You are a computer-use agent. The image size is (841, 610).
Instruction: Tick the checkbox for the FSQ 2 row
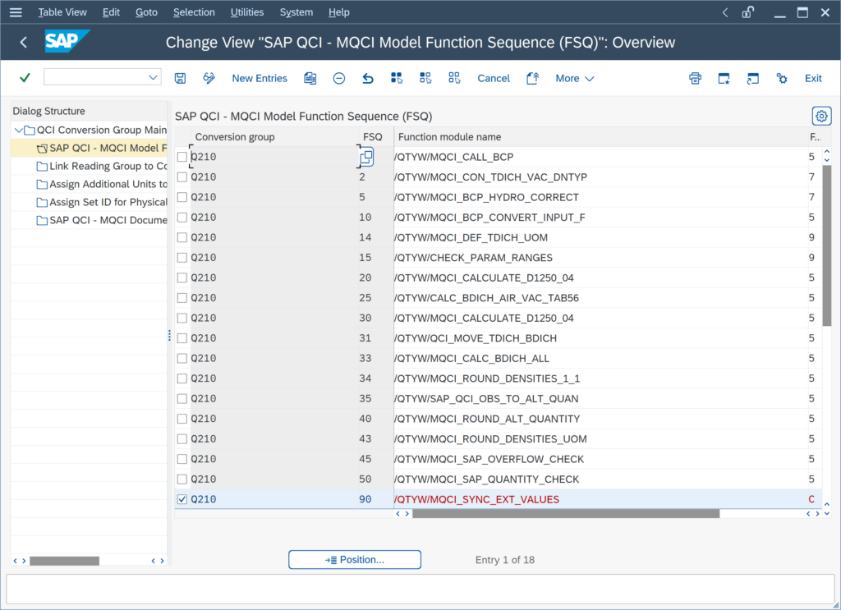tap(182, 177)
